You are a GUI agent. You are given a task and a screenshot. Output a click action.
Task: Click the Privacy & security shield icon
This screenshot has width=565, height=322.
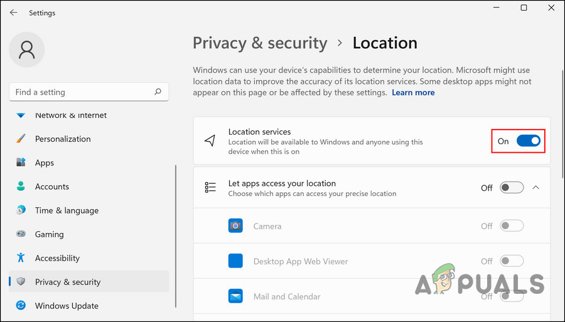pos(21,281)
